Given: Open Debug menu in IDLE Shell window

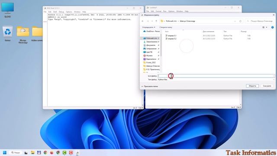Looking at the screenshot, I should pyautogui.click(x=61, y=12).
